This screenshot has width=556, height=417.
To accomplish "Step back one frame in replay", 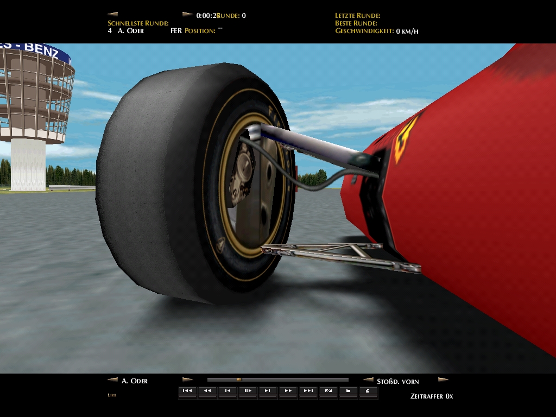I will pos(228,391).
